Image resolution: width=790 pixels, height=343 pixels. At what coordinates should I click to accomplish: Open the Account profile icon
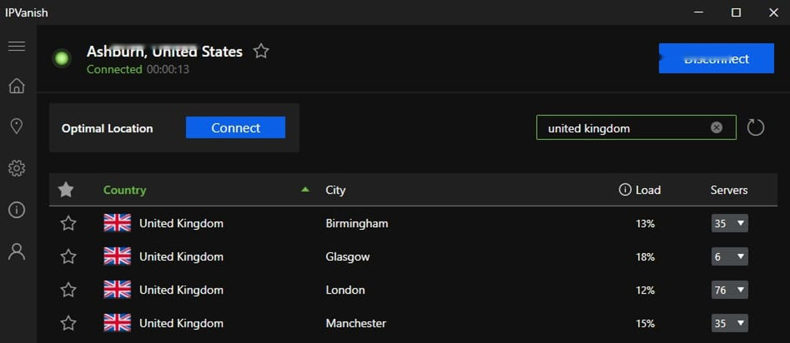pos(17,251)
